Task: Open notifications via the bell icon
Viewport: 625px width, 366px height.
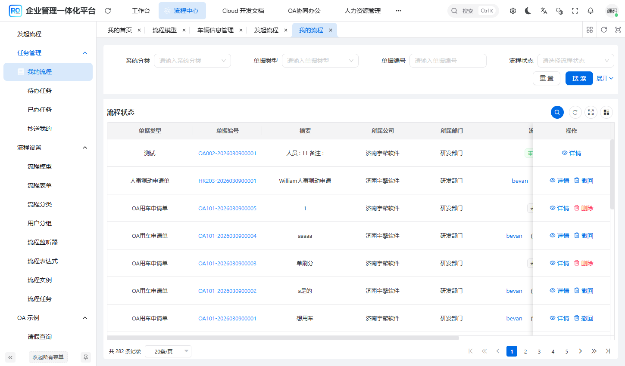Action: coord(590,11)
